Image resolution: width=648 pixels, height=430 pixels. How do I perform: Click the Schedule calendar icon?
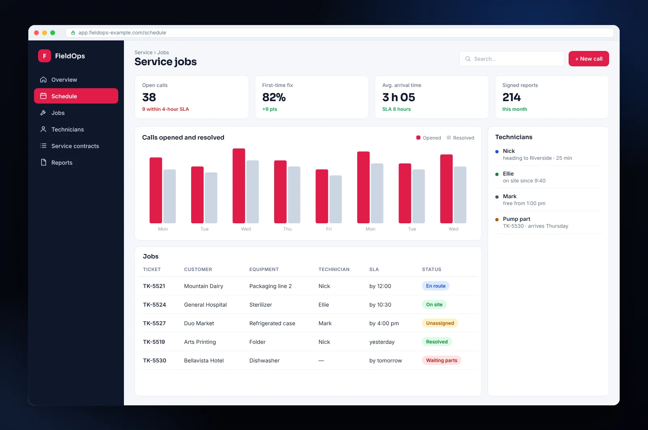(x=43, y=96)
